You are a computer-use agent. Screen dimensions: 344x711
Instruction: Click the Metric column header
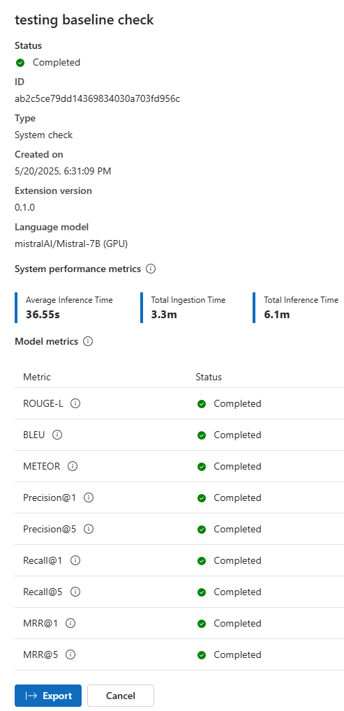point(37,377)
